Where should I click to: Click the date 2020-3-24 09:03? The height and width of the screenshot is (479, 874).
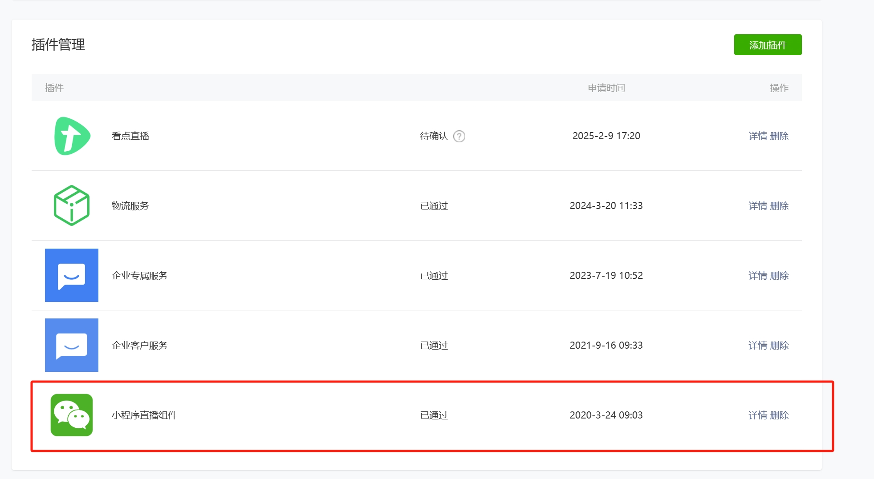coord(606,415)
